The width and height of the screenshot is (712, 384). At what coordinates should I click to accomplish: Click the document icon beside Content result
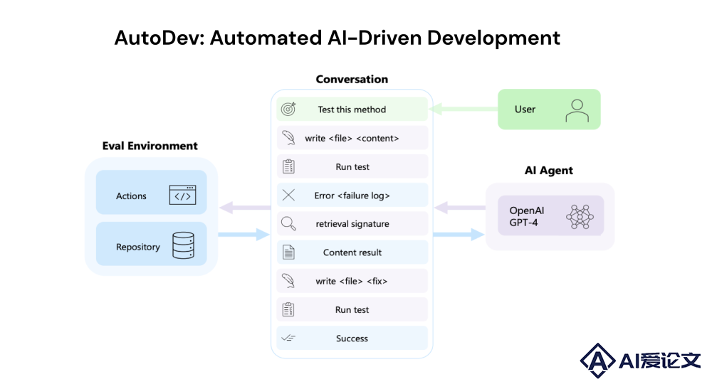click(288, 252)
